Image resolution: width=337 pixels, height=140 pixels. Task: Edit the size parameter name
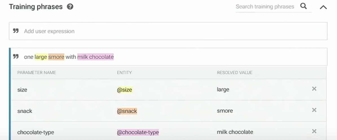(22, 90)
